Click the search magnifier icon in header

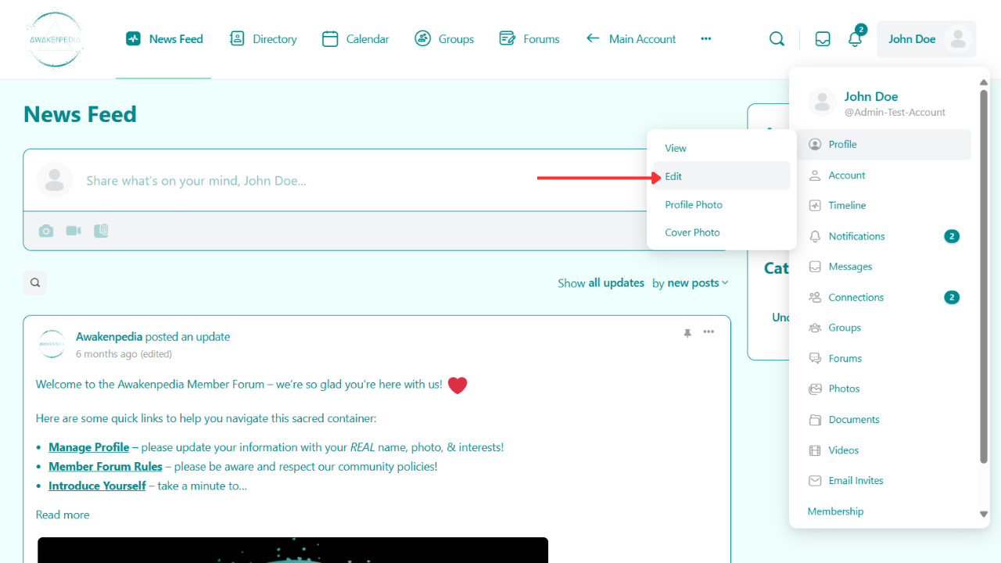click(x=777, y=39)
